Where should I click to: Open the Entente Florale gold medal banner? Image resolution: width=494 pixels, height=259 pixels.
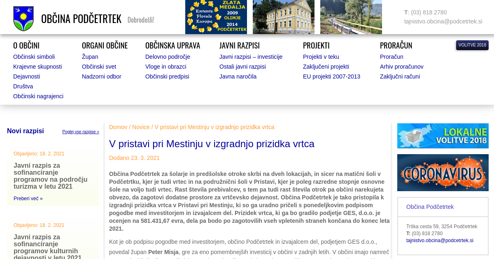coord(216,17)
